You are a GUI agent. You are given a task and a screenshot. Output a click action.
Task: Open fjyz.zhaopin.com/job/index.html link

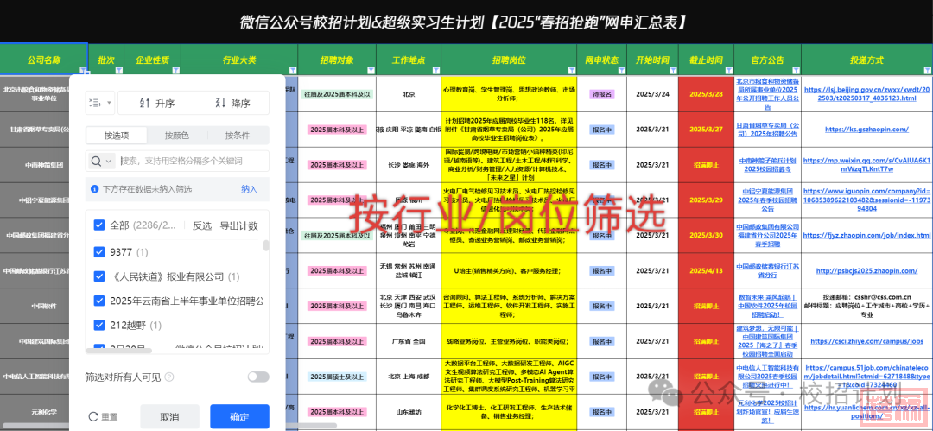(x=866, y=236)
